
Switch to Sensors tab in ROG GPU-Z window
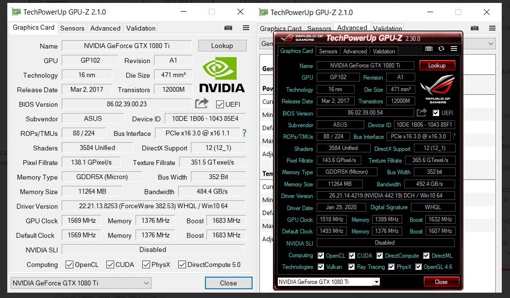(x=328, y=51)
